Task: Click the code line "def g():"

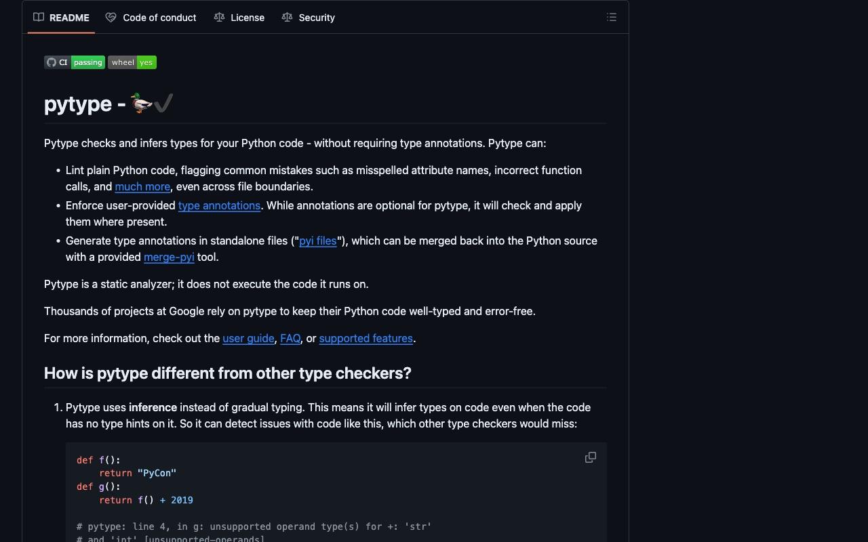Action: click(x=98, y=487)
